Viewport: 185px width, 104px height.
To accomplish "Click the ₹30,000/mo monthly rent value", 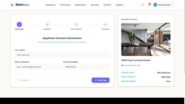I will (164, 73).
